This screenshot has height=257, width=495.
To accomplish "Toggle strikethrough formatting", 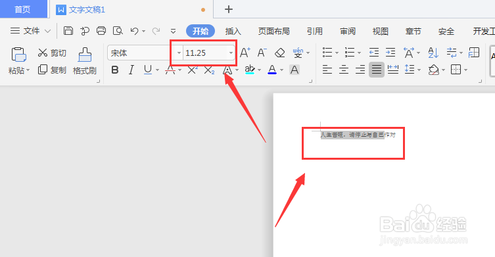I will tap(170, 70).
